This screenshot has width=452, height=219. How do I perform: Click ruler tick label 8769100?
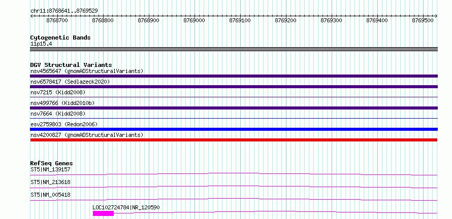tap(240, 21)
